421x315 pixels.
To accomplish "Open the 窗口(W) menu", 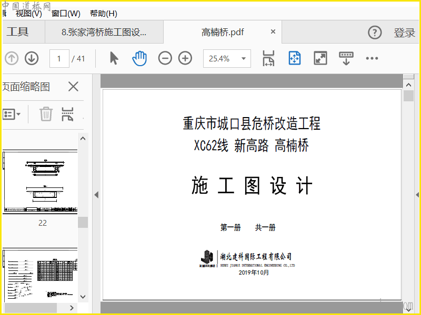I will click(66, 14).
